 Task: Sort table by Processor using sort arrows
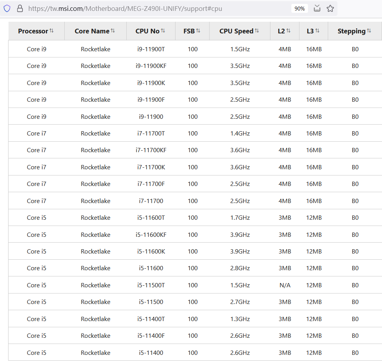click(52, 31)
